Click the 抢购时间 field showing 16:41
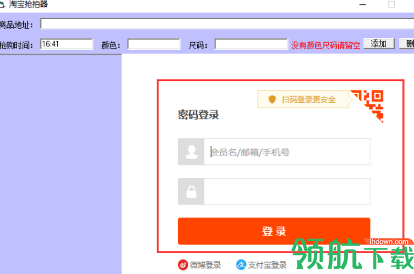 67,44
